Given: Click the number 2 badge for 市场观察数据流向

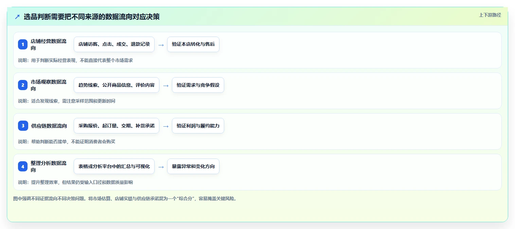Looking at the screenshot, I should click(x=23, y=85).
